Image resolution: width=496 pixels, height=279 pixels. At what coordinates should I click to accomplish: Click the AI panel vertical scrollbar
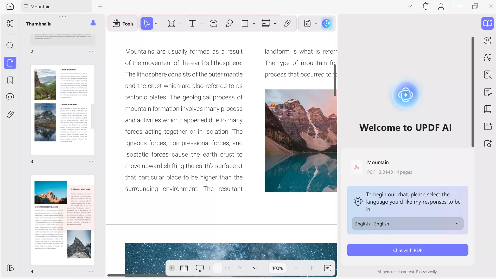[473, 92]
